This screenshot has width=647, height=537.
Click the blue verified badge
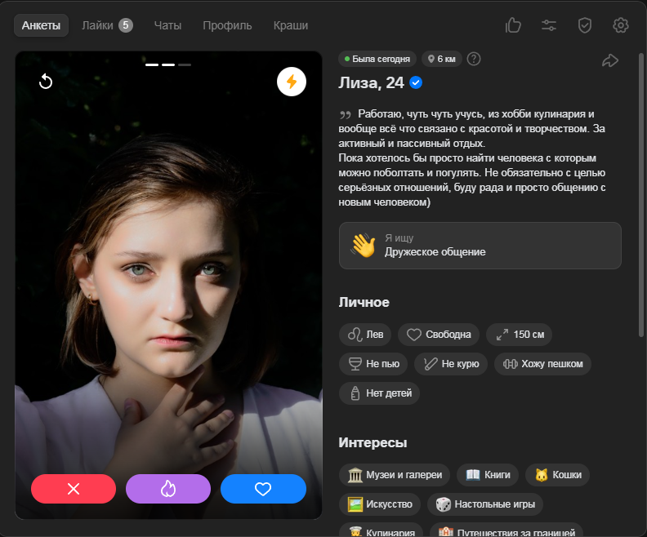click(x=416, y=83)
